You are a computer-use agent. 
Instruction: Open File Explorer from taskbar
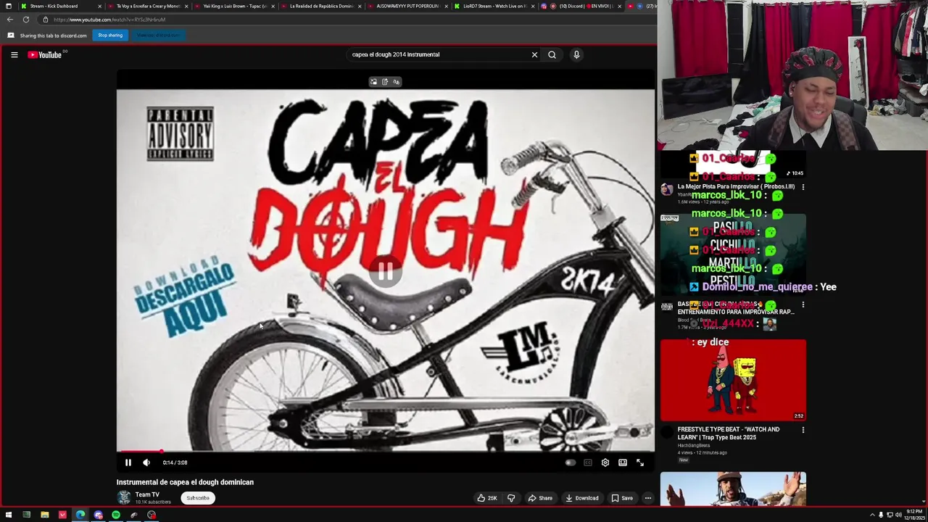[44, 515]
